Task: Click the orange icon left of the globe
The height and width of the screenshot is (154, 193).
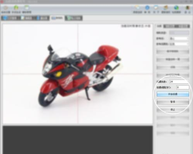Action: tap(166, 8)
